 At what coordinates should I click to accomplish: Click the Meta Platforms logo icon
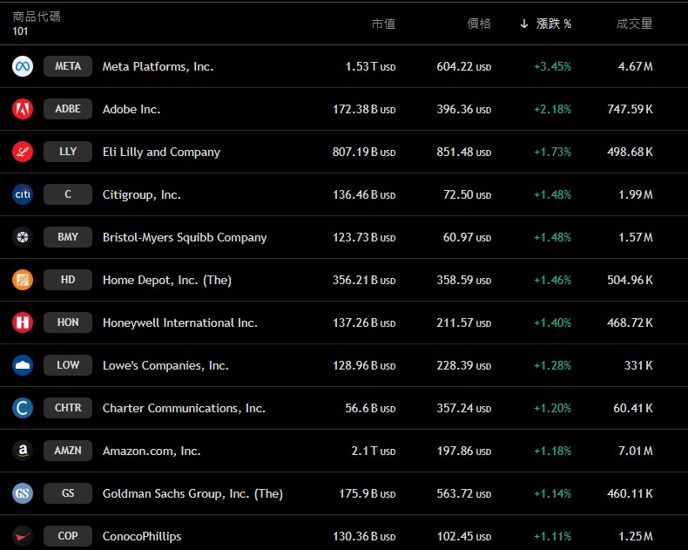pos(23,66)
